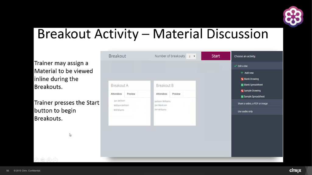Click the Number of breakouts label

[170, 56]
